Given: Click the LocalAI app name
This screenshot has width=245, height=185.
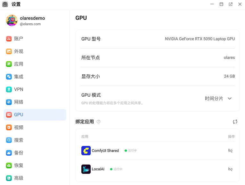Looking at the screenshot, I should pos(98,169).
